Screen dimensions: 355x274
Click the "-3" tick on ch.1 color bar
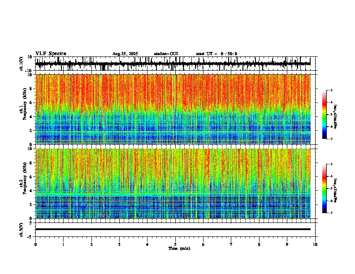point(330,90)
